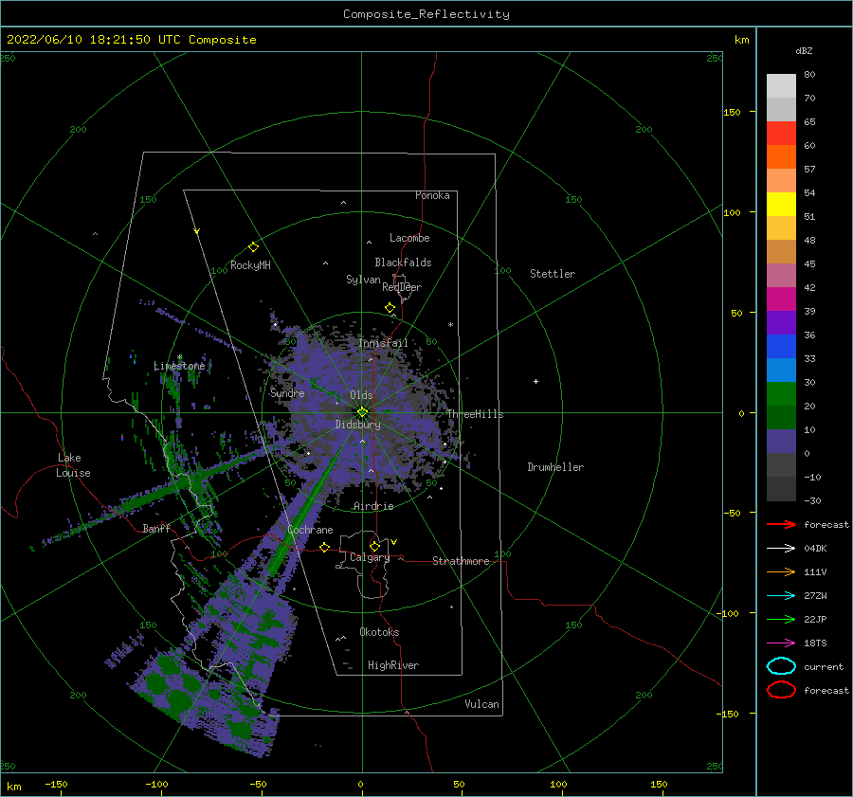
Task: Click the Innisfail label
Action: [x=383, y=343]
